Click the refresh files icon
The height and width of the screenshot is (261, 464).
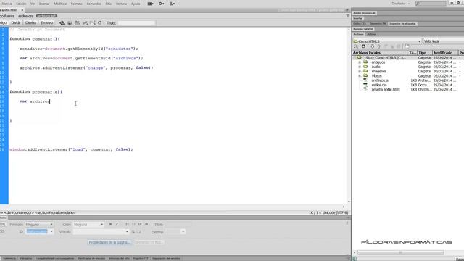point(363,46)
